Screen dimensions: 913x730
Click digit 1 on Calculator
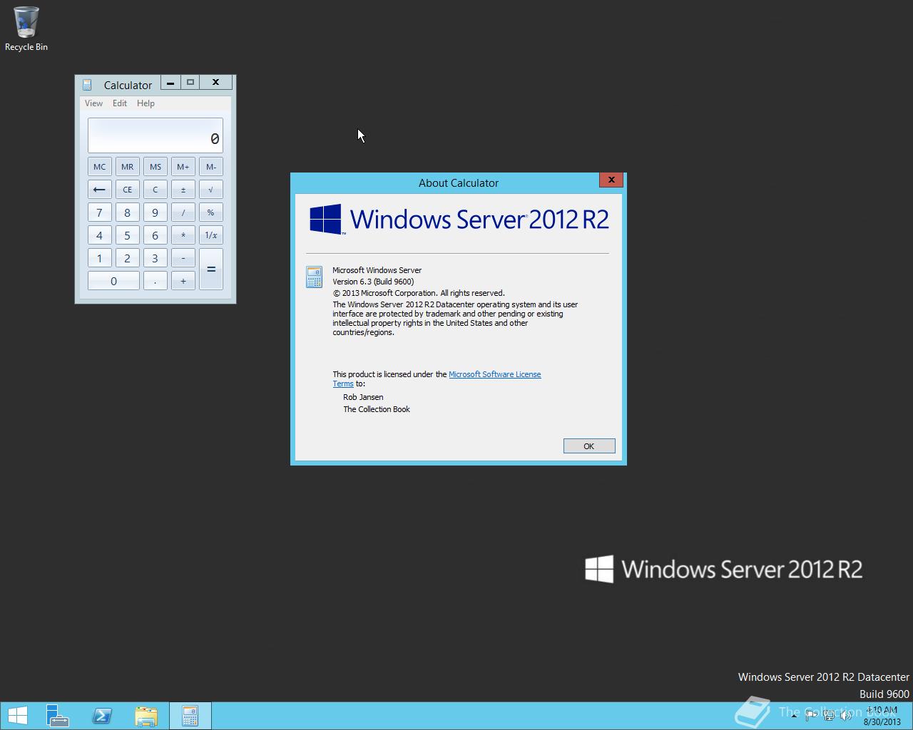99,258
